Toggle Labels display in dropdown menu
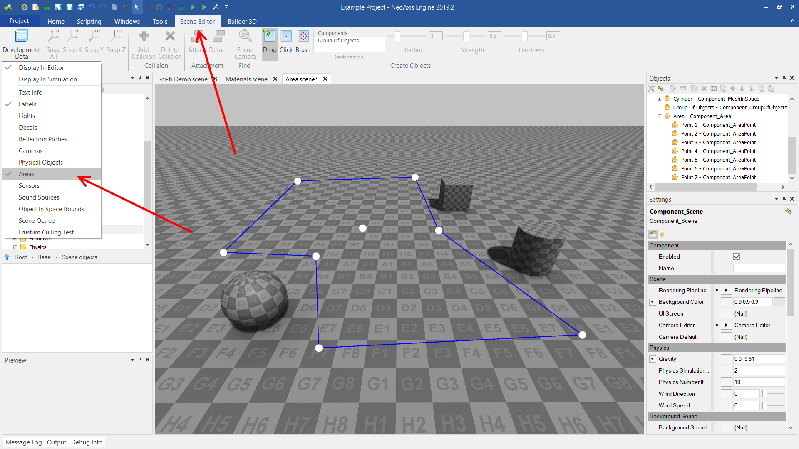Viewport: 799px width, 449px height. (27, 104)
